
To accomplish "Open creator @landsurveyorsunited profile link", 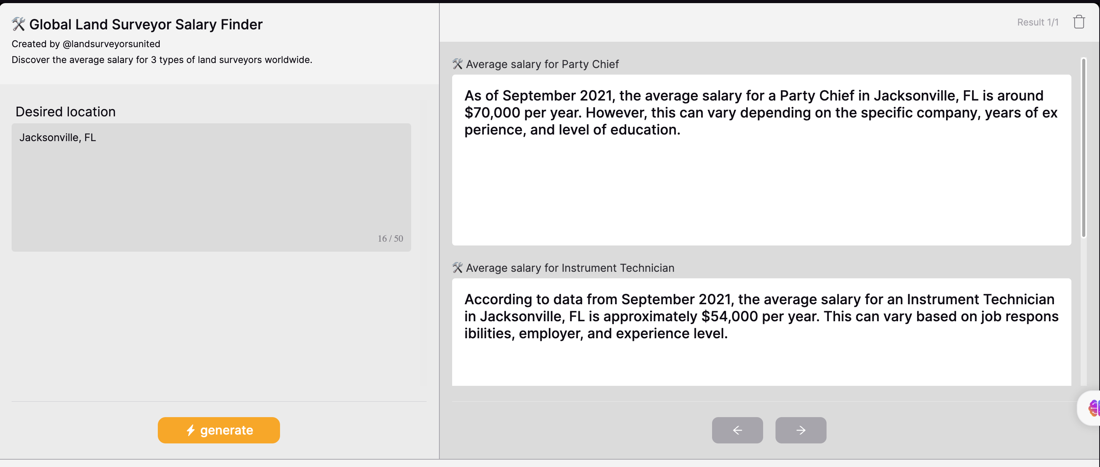I will pos(111,44).
